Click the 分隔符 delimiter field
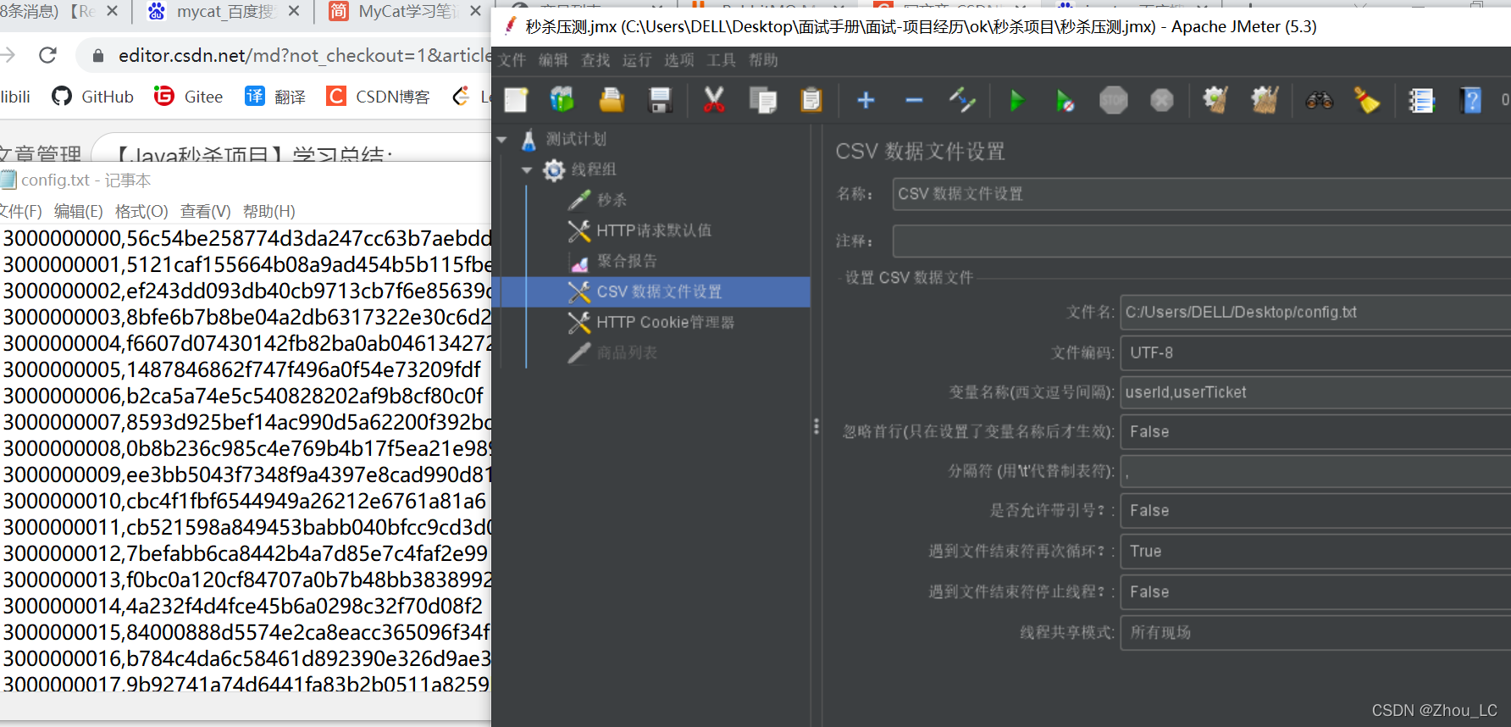The width and height of the screenshot is (1511, 727). tap(1315, 471)
